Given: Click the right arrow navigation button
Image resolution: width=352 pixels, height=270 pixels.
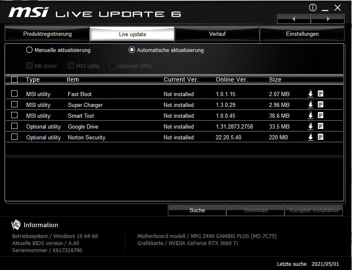Looking at the screenshot, I should tap(327, 19).
